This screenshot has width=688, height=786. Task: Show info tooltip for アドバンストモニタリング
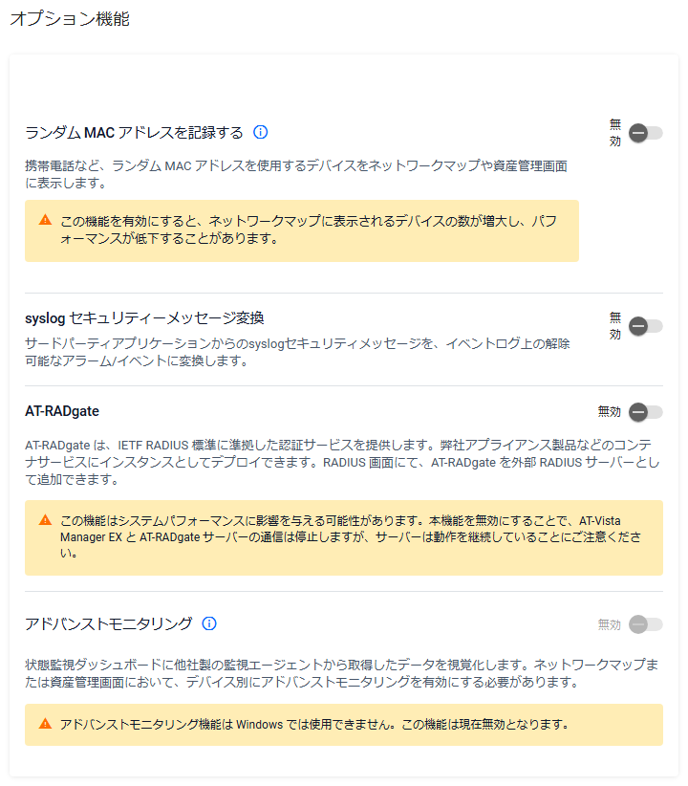pyautogui.click(x=209, y=623)
